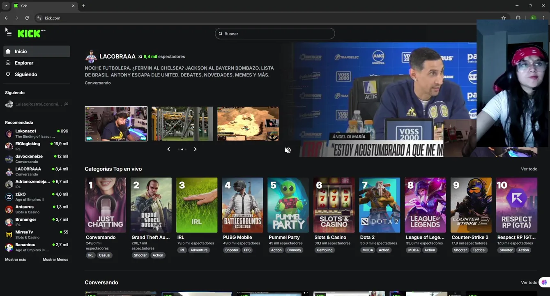The width and height of the screenshot is (550, 296).
Task: Open site info icon beside kick.com
Action: coord(39,18)
